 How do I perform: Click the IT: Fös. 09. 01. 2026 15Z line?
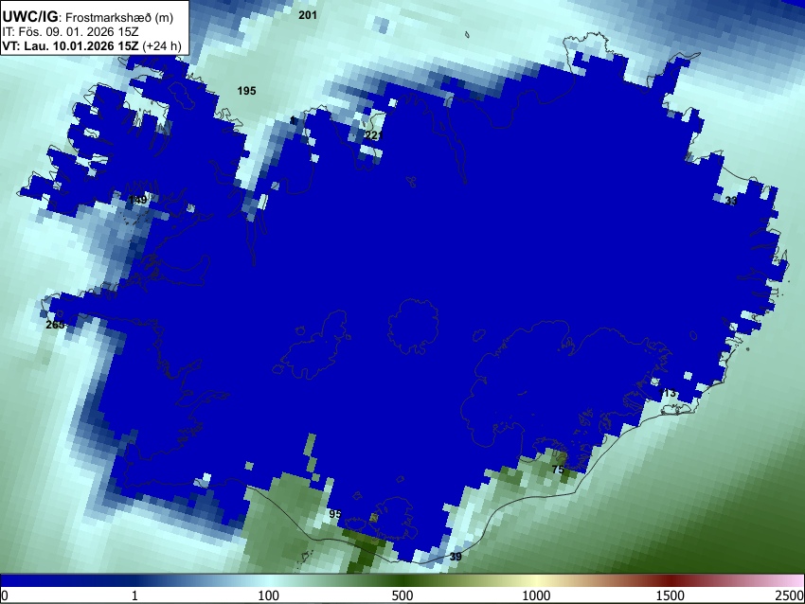pyautogui.click(x=70, y=32)
